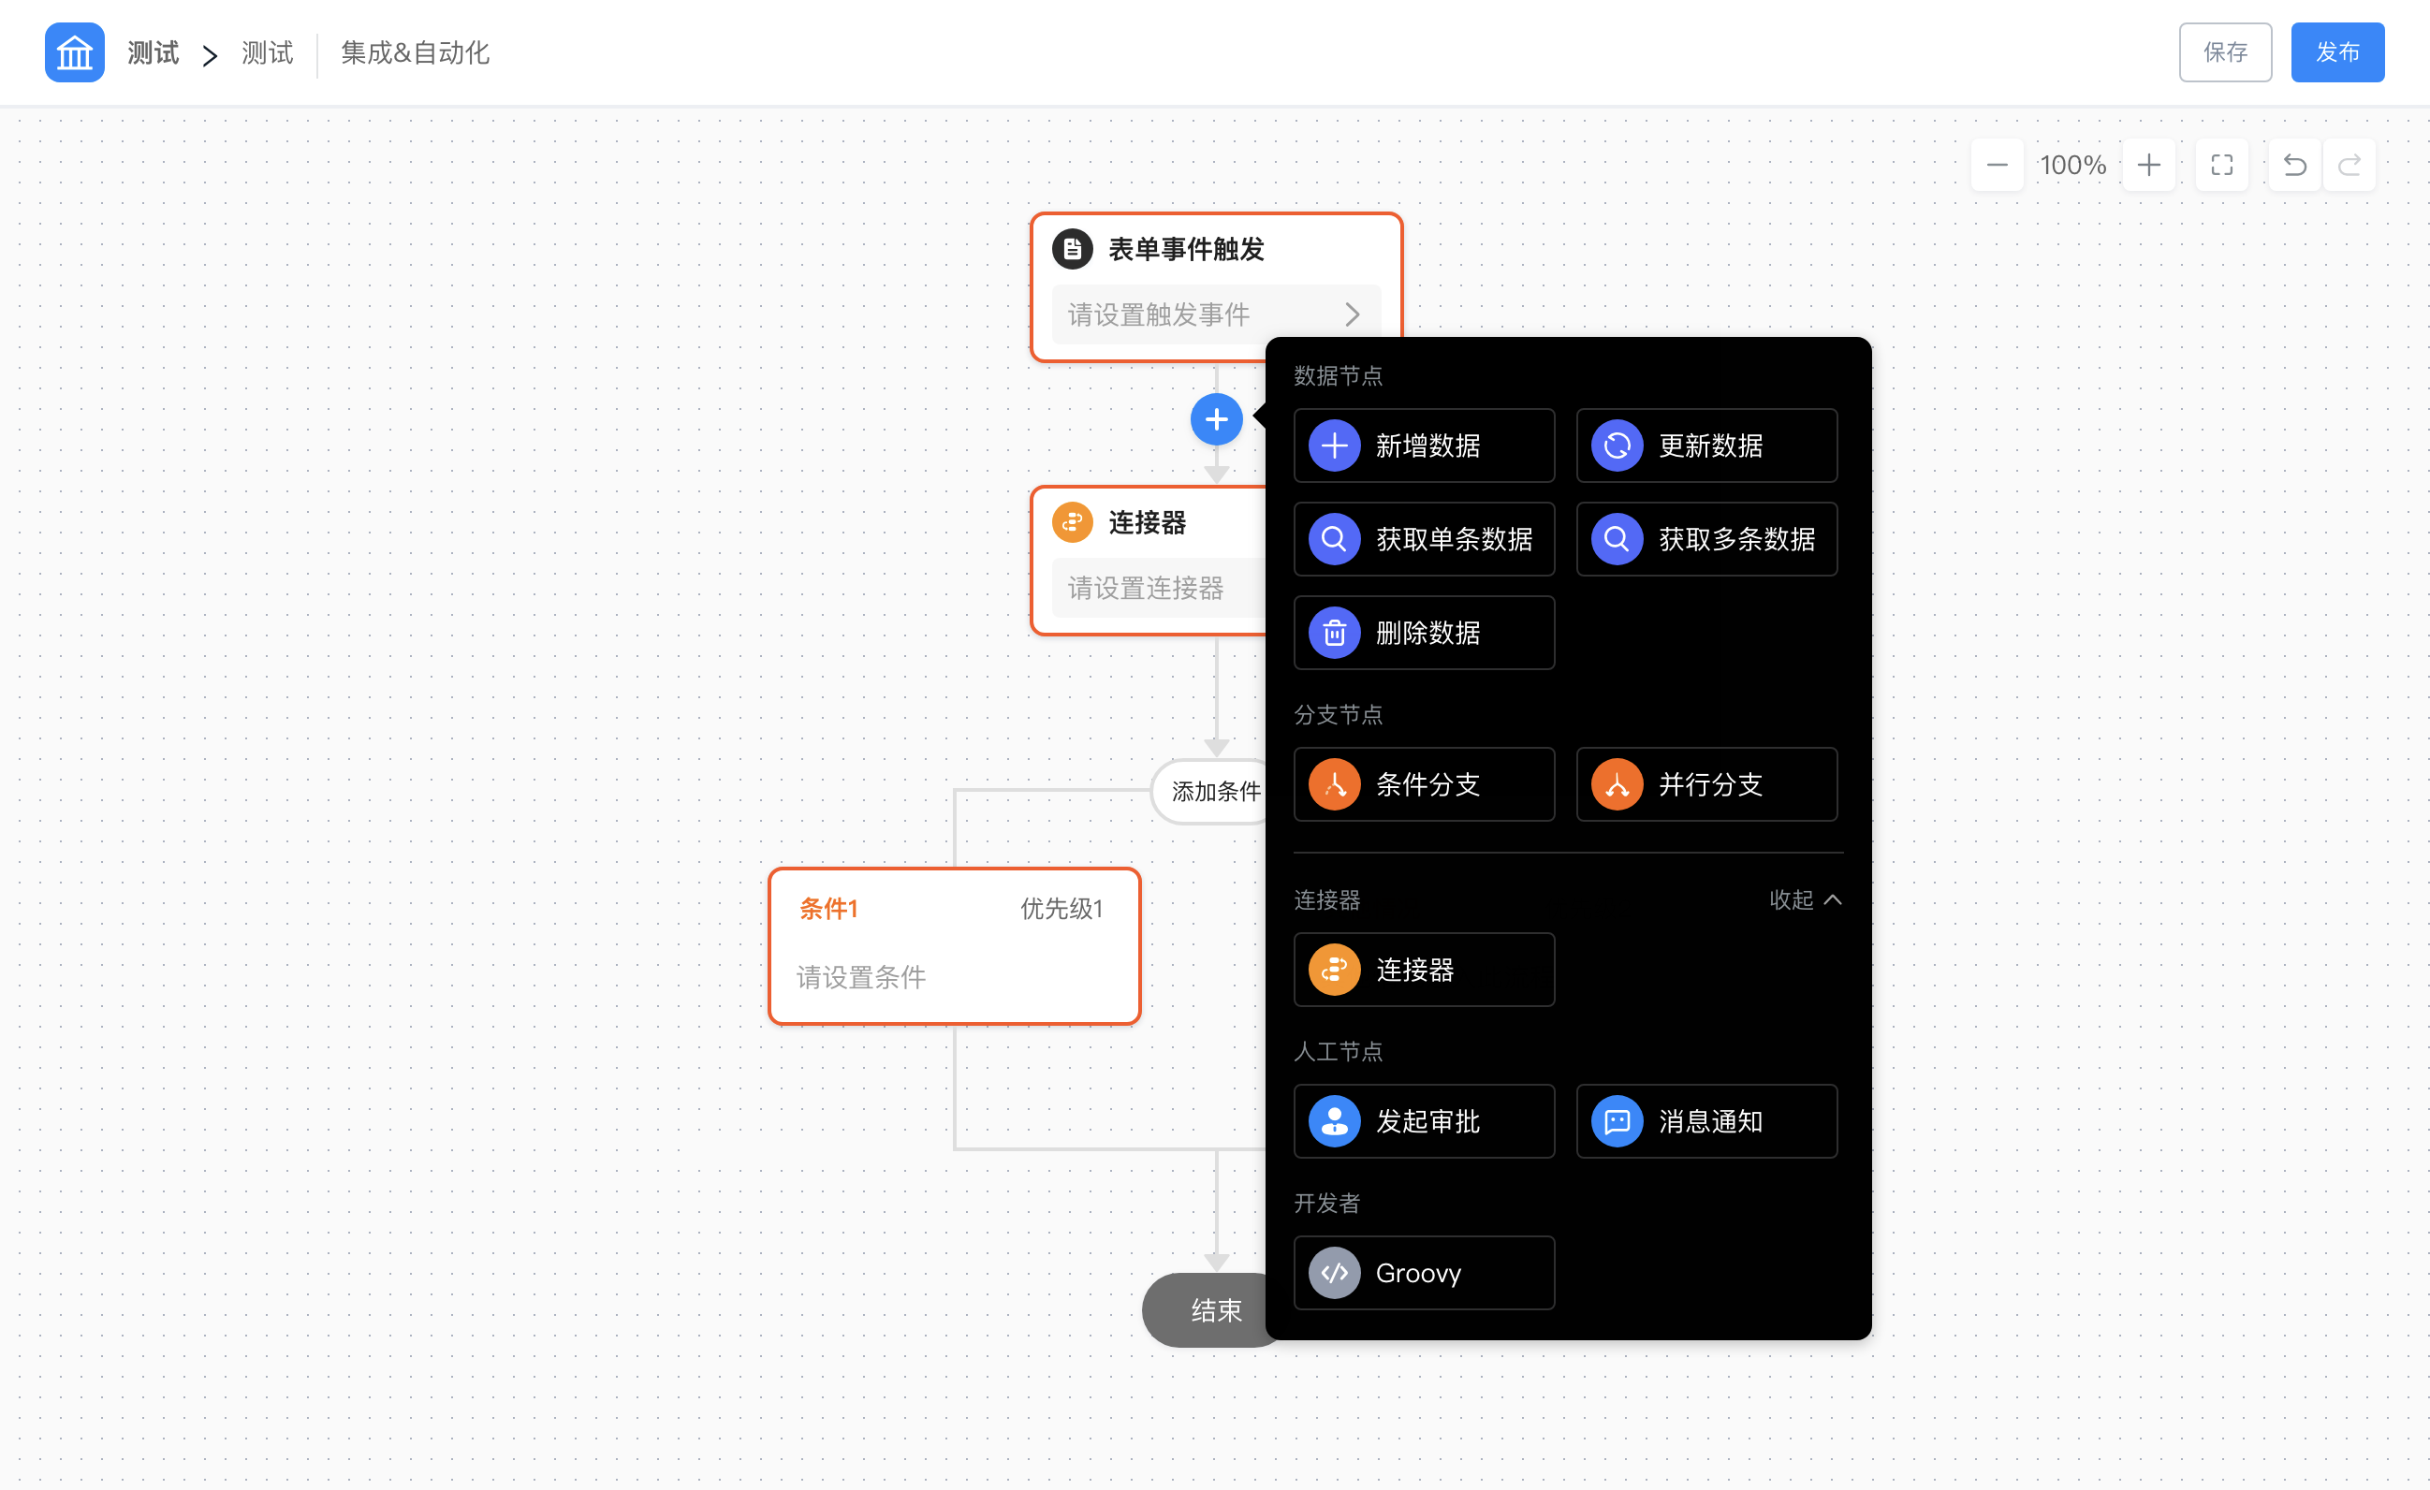Open the 请设置触发事件 chevron row

point(1215,314)
